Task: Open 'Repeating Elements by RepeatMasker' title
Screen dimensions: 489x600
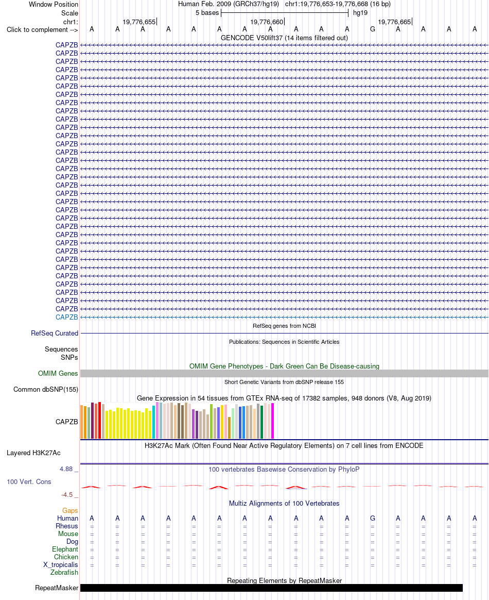Action: pyautogui.click(x=284, y=581)
